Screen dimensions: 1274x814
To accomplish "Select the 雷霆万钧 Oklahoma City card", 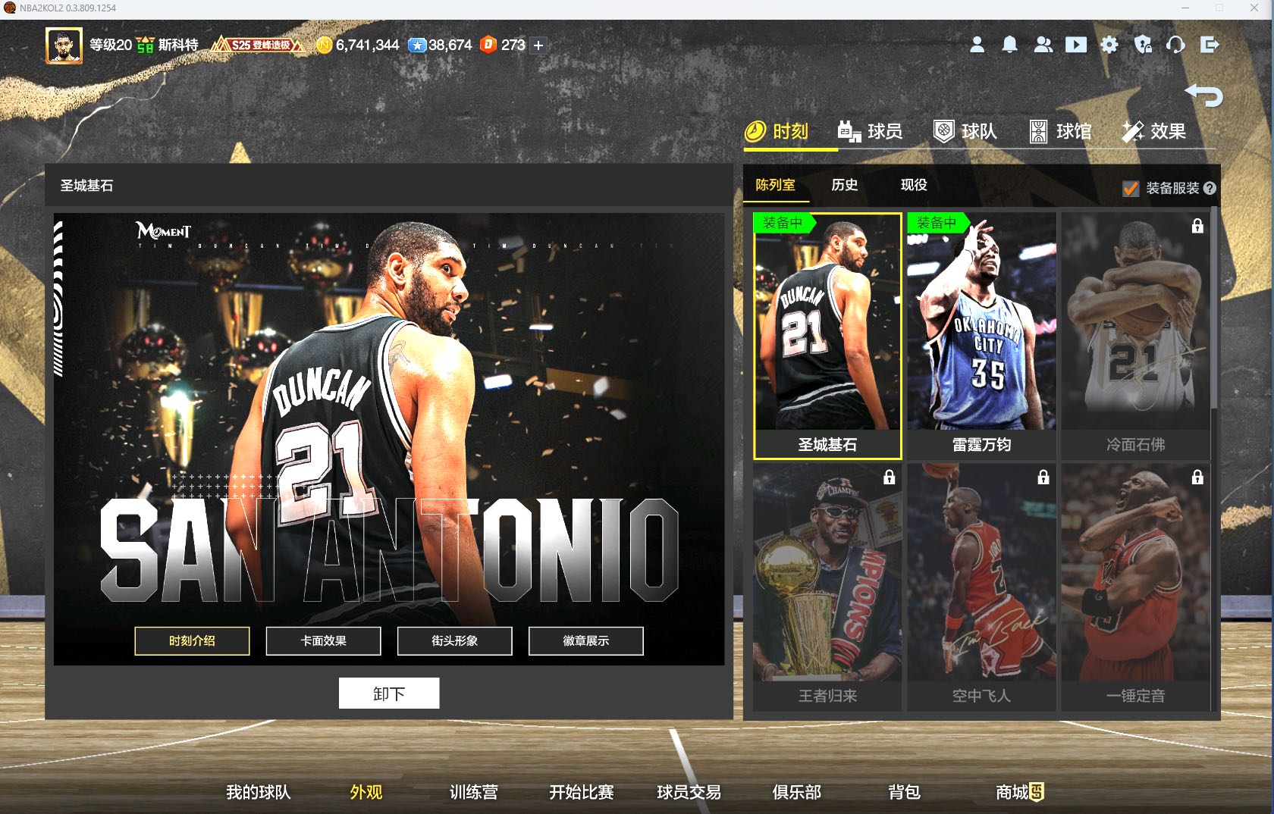I will pos(981,336).
